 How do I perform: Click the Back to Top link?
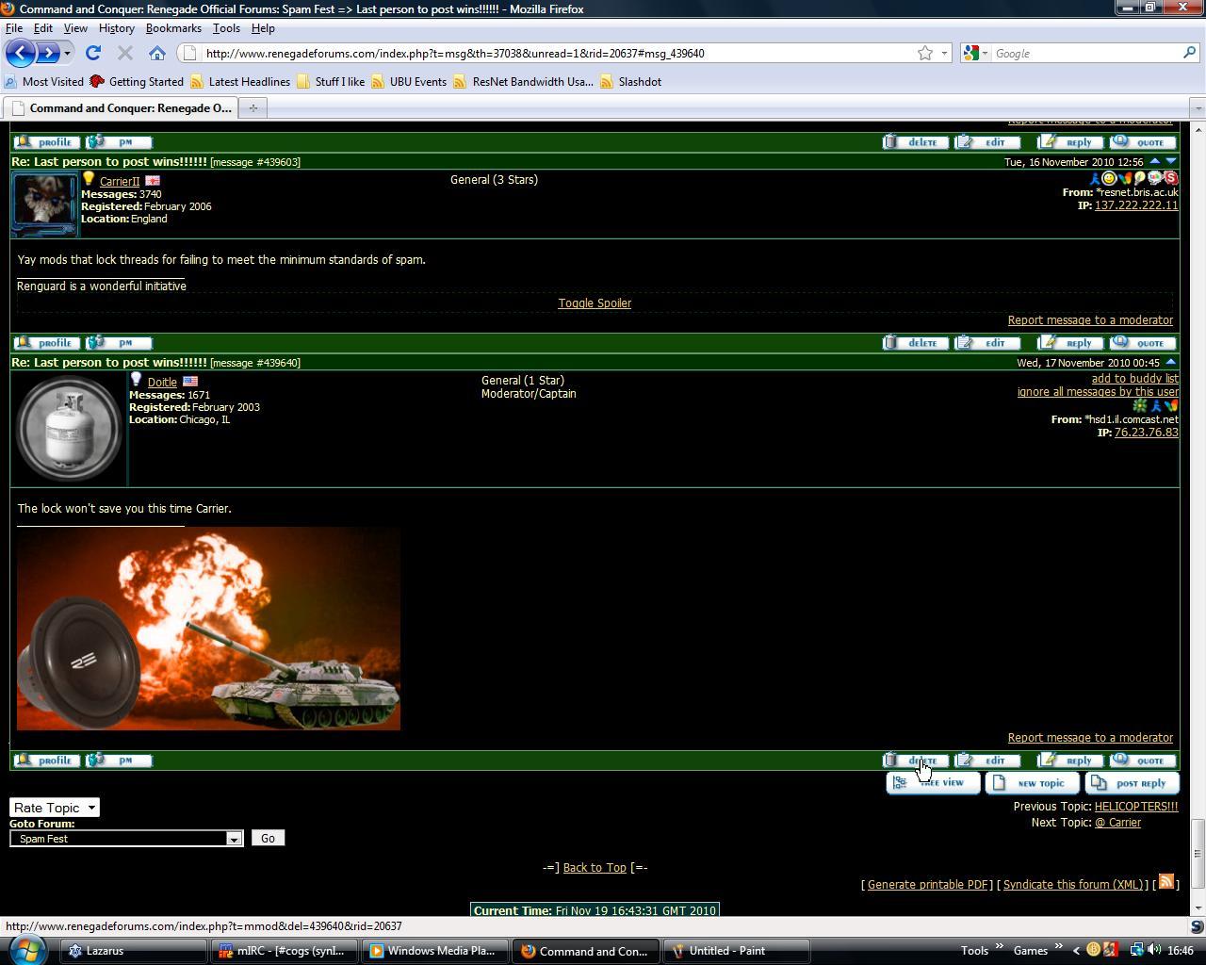595,868
